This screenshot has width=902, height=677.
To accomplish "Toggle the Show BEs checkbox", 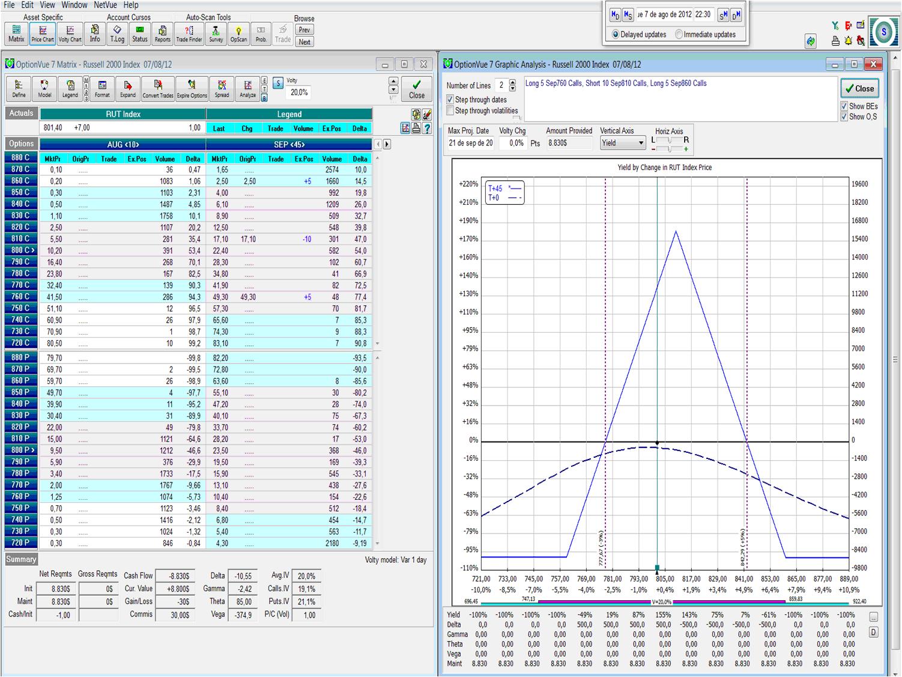I will (844, 106).
